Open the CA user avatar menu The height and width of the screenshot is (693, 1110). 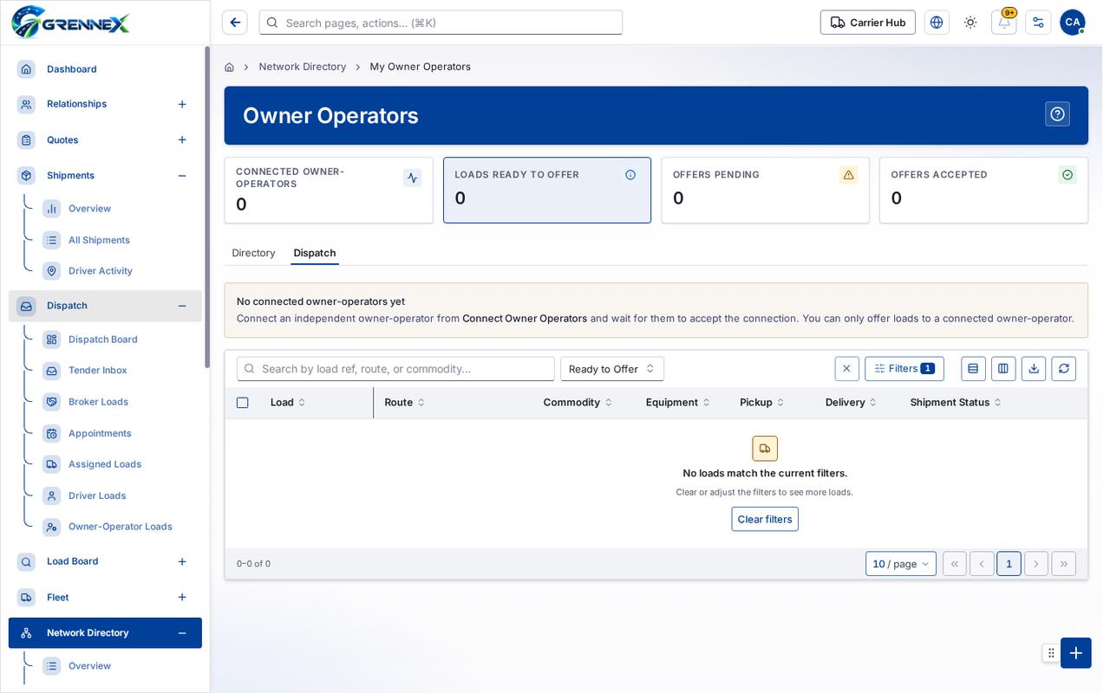point(1073,23)
